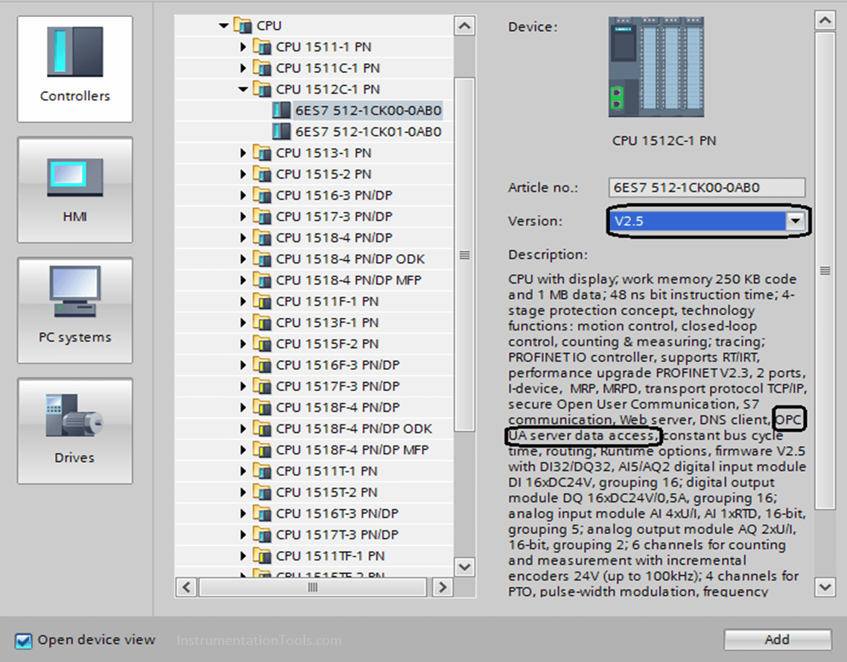
Task: Click the CPU 1515F-2 PN folder icon
Action: [262, 343]
